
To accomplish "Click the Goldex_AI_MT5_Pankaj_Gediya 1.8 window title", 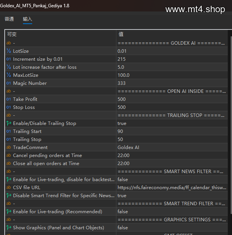I will pos(35,6).
